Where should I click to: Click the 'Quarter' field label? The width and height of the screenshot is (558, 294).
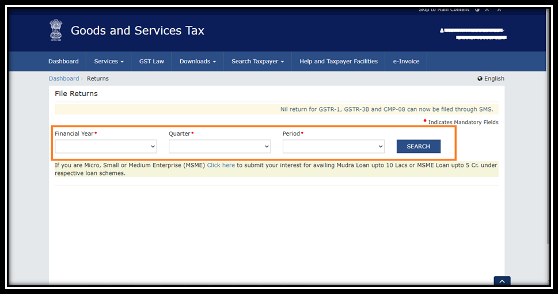pyautogui.click(x=179, y=133)
